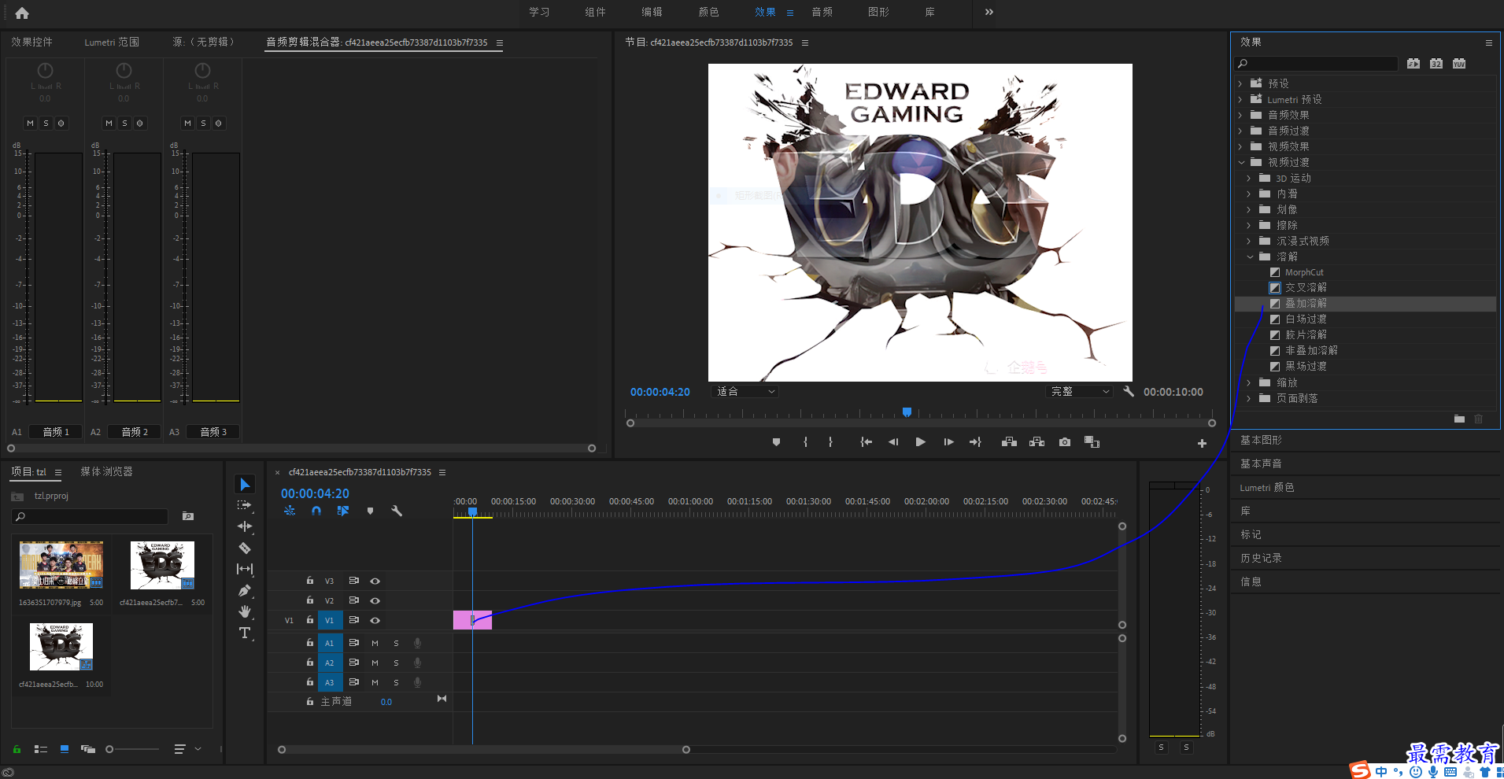Select pink clip on V1 track
1504x779 pixels.
coord(472,620)
